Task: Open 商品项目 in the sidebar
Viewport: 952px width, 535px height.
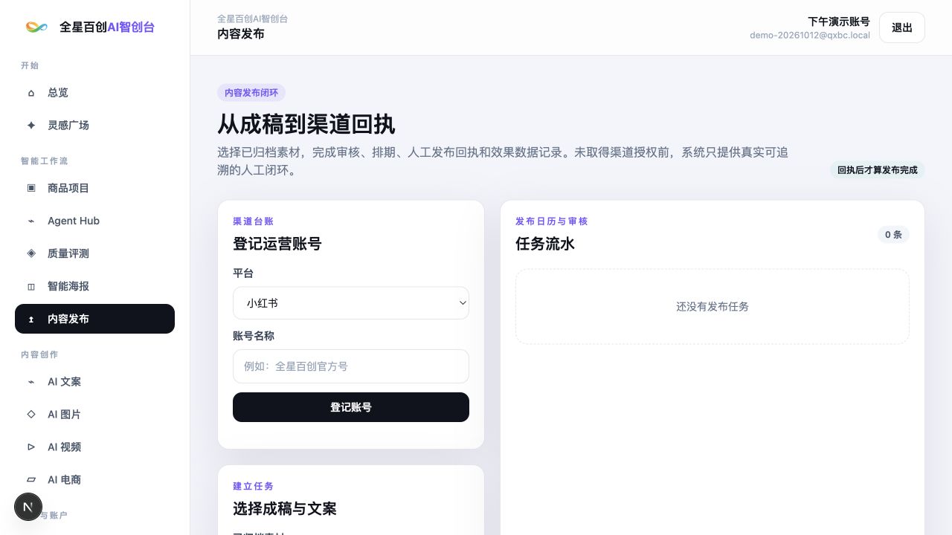Action: point(94,188)
